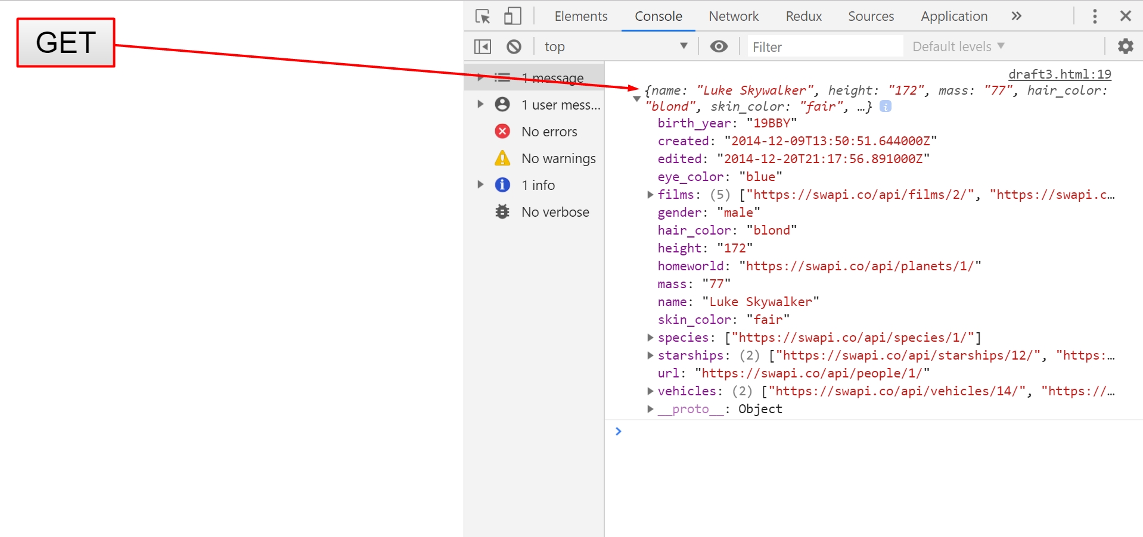Show more tabs with the double chevron
1143x537 pixels.
[x=1017, y=16]
